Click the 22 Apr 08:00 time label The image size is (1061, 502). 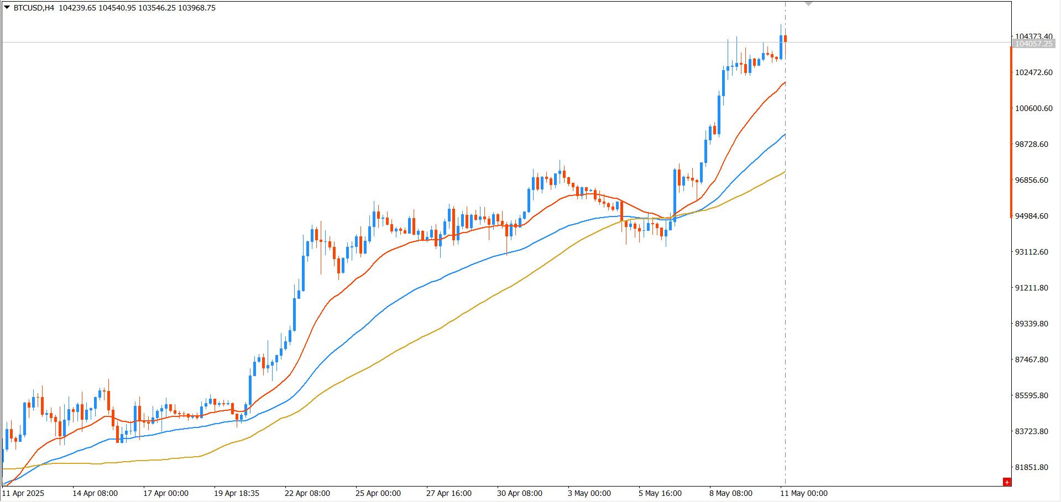point(307,493)
